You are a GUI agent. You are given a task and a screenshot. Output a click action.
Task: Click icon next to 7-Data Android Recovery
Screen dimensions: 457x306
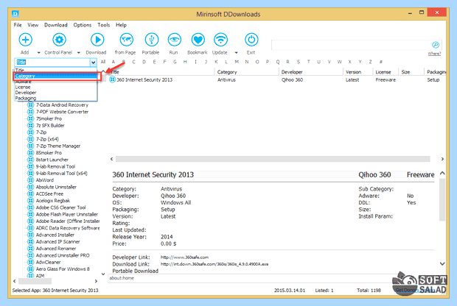(x=31, y=105)
